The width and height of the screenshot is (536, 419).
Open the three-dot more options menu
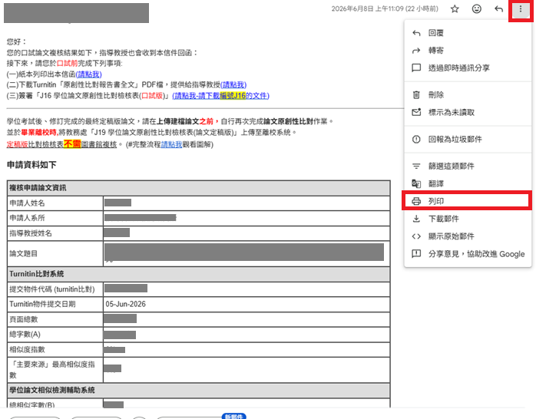521,9
